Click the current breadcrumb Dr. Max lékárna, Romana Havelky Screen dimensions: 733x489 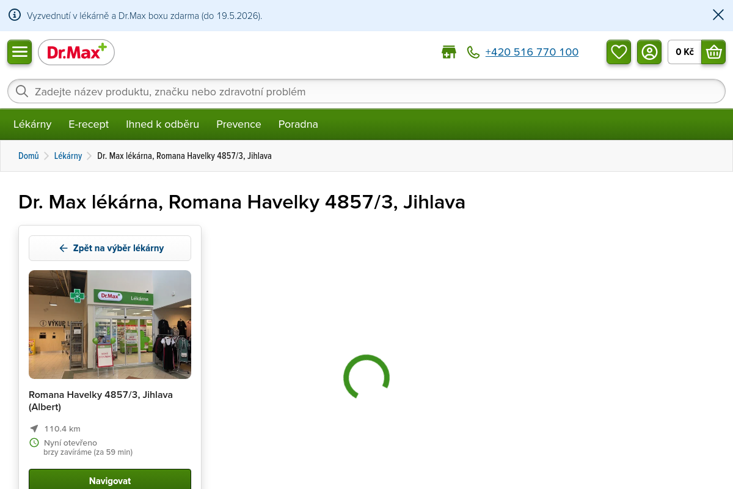coord(184,156)
